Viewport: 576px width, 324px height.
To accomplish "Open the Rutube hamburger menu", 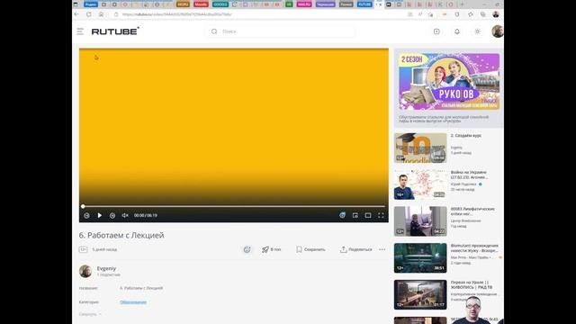I will coord(80,31).
